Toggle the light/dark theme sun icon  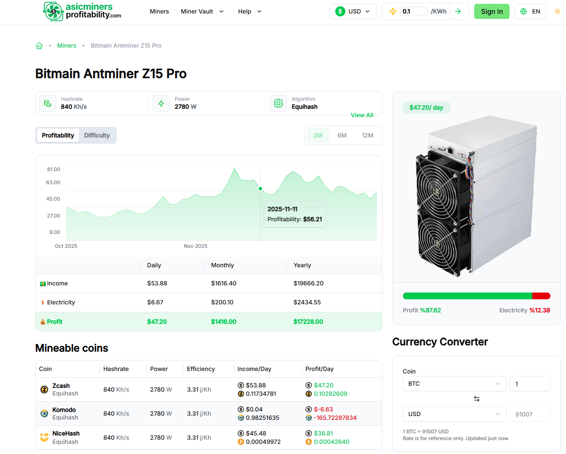pyautogui.click(x=557, y=11)
